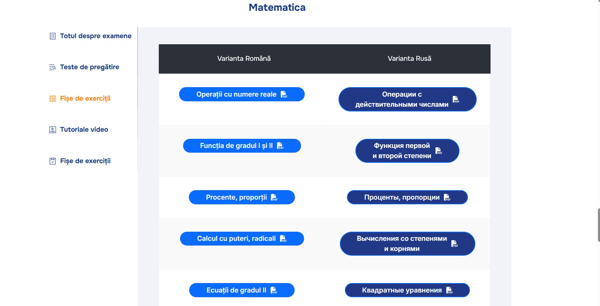Open PDF icon on 'Ecuații de gradul II'

[274, 290]
